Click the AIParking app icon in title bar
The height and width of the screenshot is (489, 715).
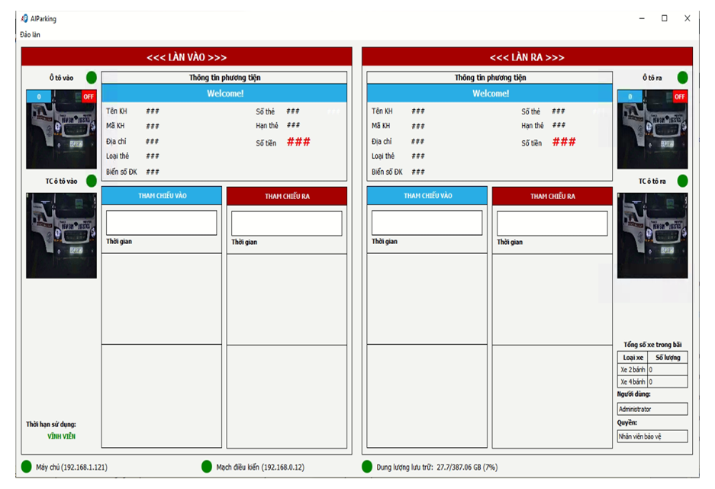tap(24, 18)
